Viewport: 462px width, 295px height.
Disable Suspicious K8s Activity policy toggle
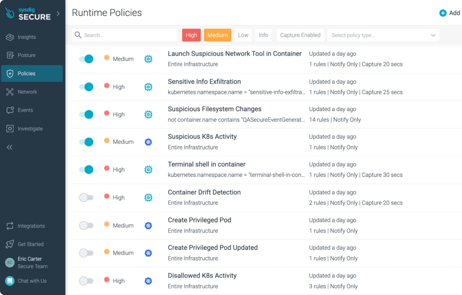[86, 142]
